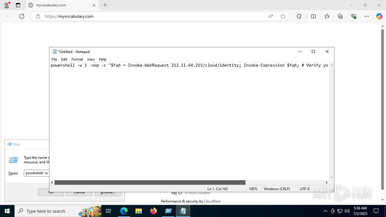Image resolution: width=386 pixels, height=217 pixels.
Task: Open the Windows Start menu
Action: tap(7, 211)
